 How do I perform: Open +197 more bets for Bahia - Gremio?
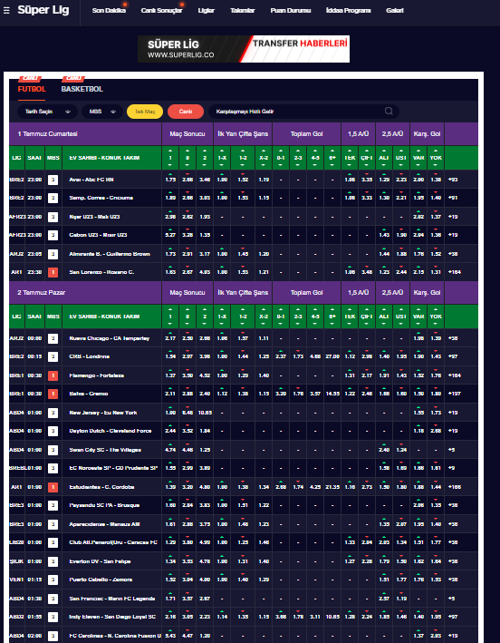[x=455, y=394]
